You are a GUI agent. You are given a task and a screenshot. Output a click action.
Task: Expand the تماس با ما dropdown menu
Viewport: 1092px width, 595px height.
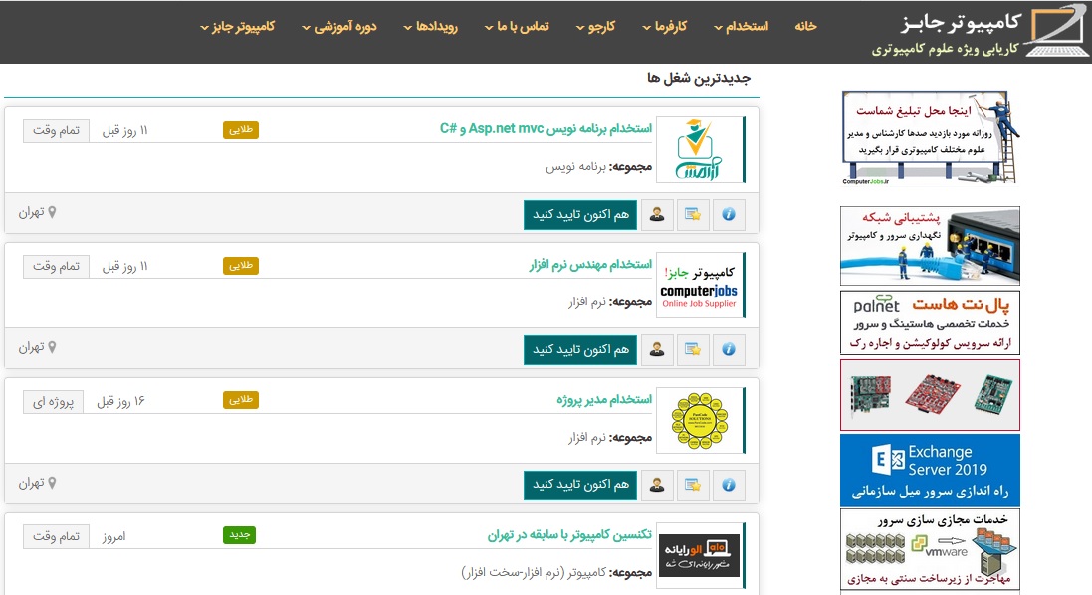(x=517, y=27)
